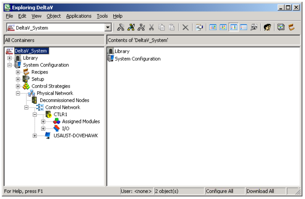Click the first network diagram toolbar icon
305x199 pixels.
point(120,28)
